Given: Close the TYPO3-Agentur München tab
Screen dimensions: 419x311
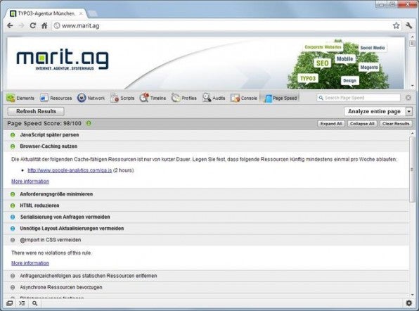Looking at the screenshot, I should [81, 13].
